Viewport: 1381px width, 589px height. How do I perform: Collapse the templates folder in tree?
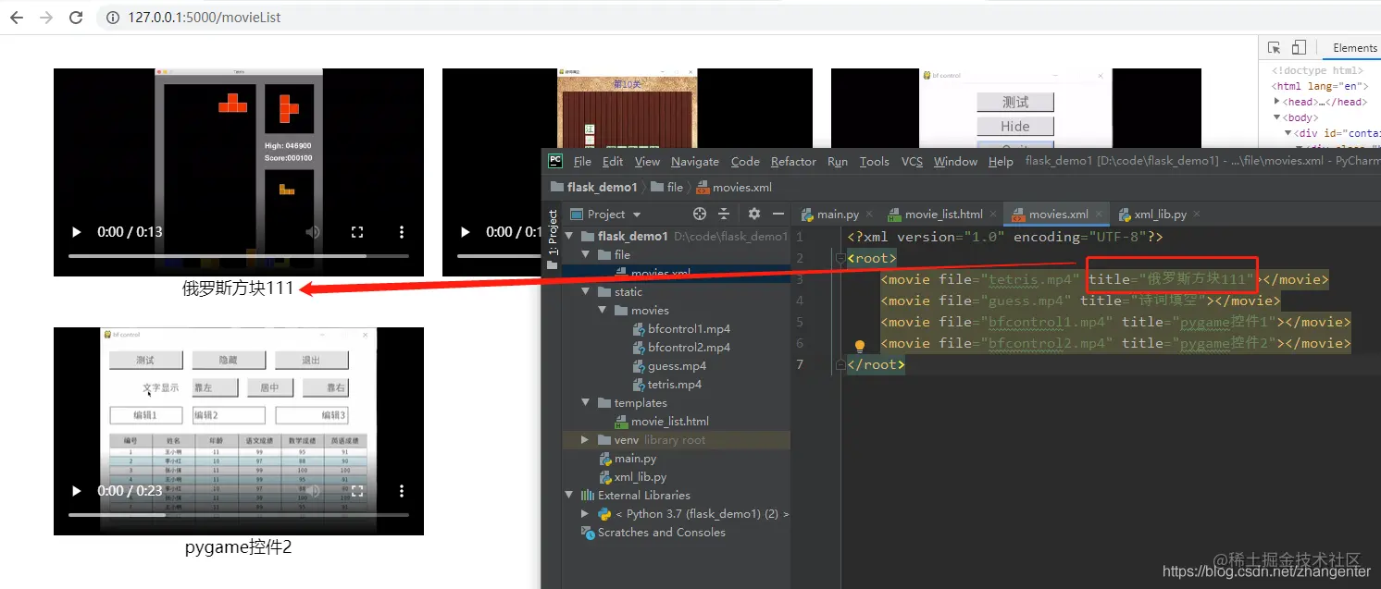585,402
